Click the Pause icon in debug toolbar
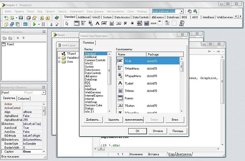245x161 pixels. pyautogui.click(x=43, y=24)
